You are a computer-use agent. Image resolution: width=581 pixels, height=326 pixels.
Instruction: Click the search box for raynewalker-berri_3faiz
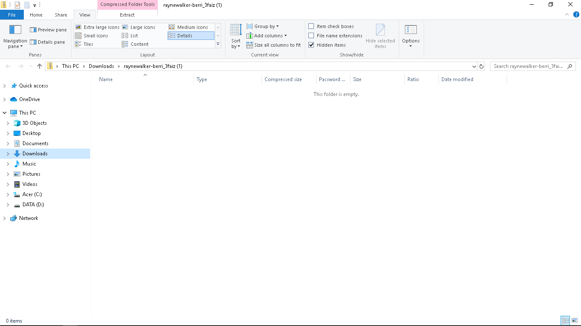tap(533, 66)
